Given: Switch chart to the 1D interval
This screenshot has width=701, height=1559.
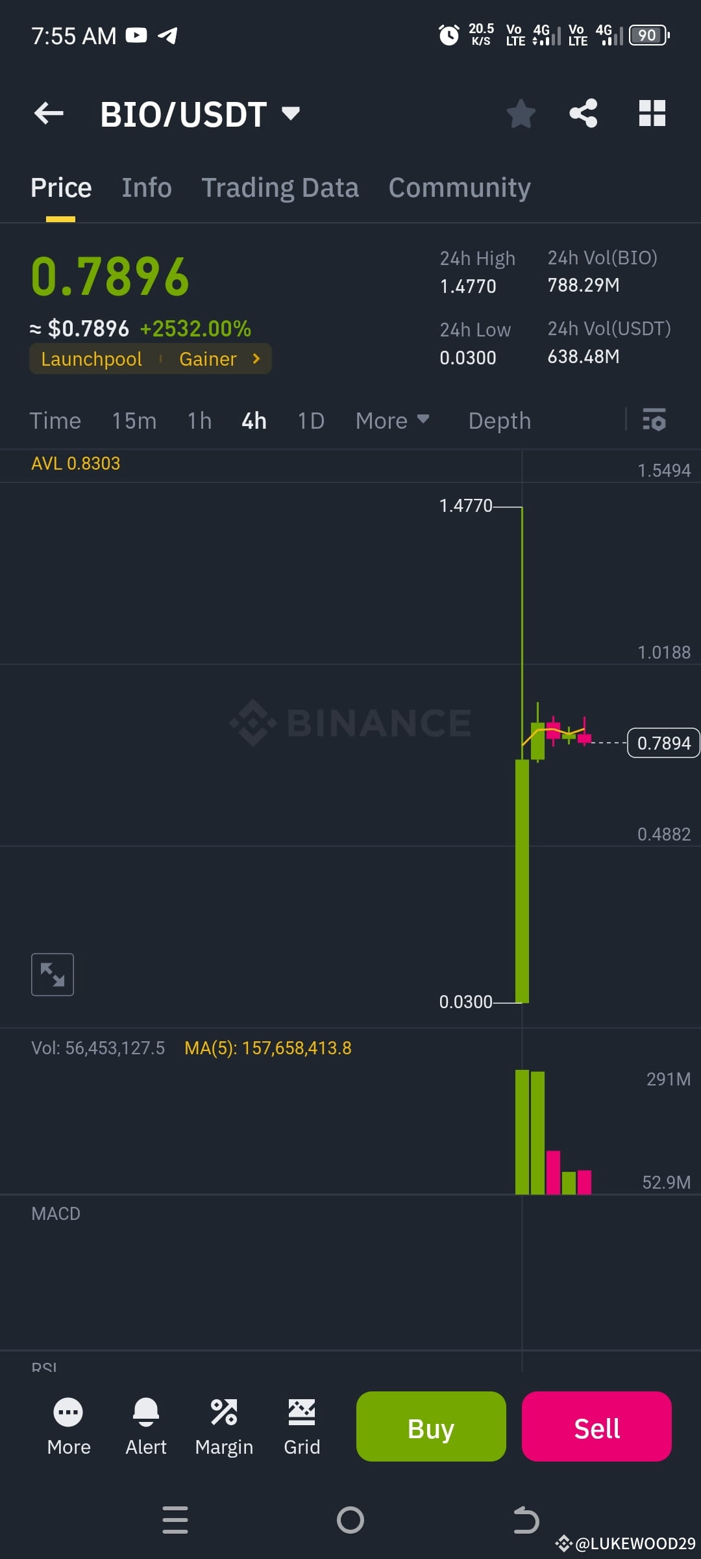Looking at the screenshot, I should (310, 420).
